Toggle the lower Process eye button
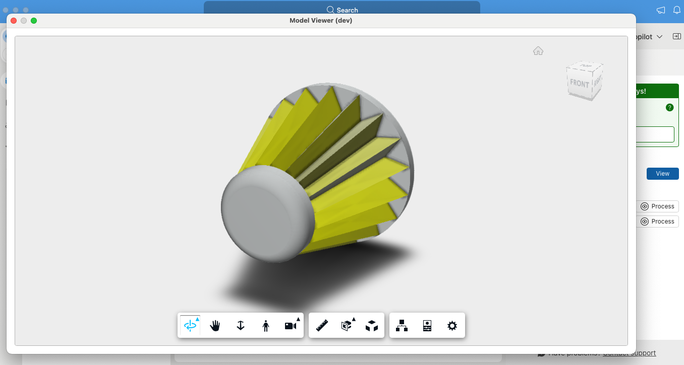Screen dimensions: 684x365 [657, 222]
